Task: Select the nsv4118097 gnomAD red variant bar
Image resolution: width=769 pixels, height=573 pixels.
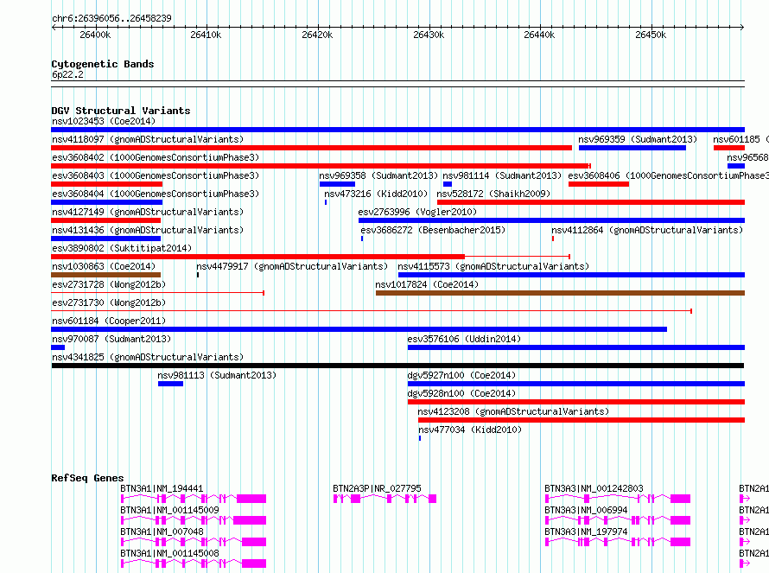Action: (311, 148)
